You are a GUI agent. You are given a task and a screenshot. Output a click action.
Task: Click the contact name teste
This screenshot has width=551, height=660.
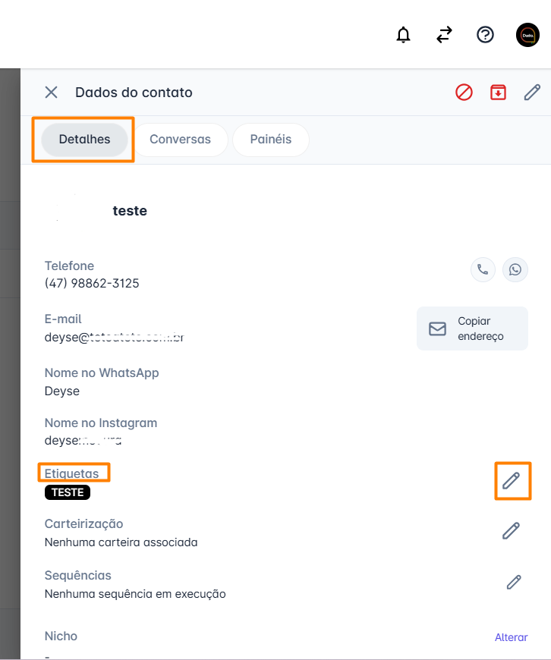point(130,211)
